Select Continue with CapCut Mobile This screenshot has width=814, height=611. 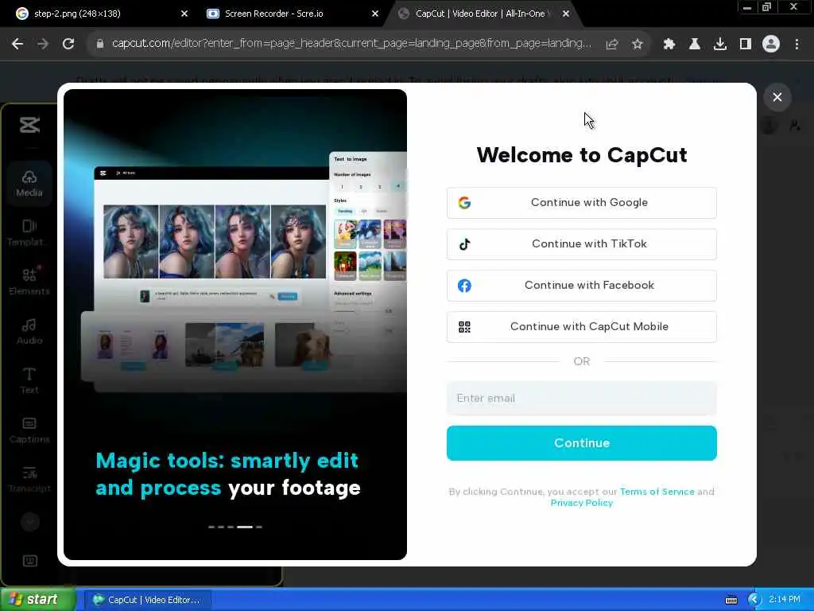581,327
